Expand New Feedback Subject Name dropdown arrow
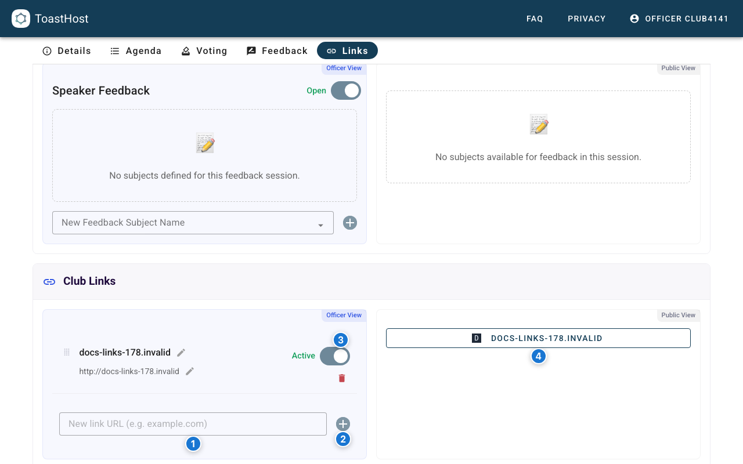 (x=320, y=225)
